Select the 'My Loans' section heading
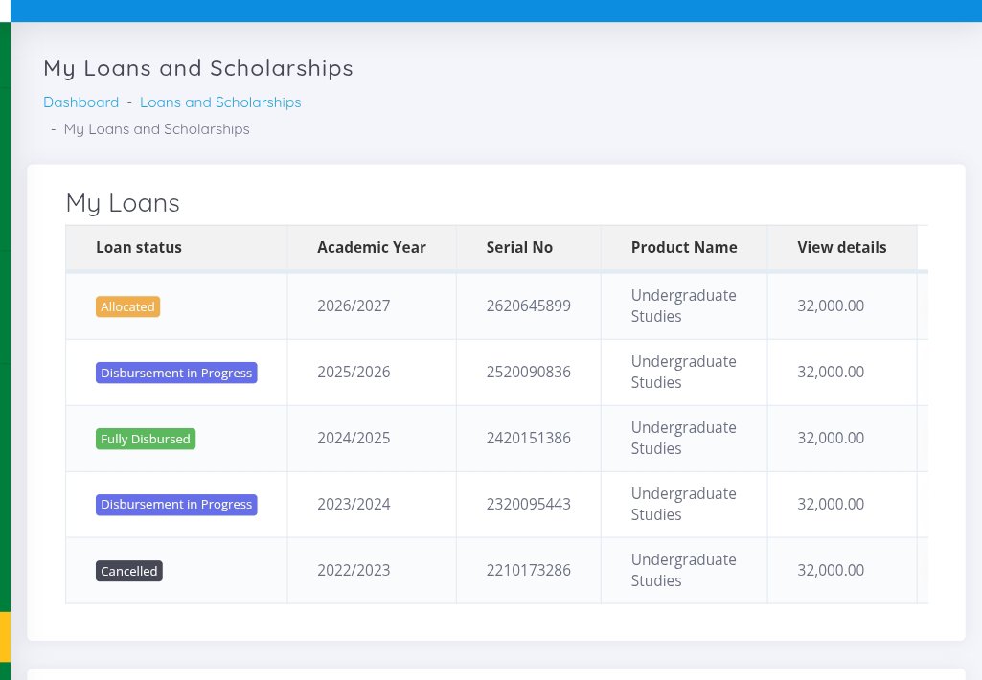The height and width of the screenshot is (680, 982). pyautogui.click(x=123, y=203)
